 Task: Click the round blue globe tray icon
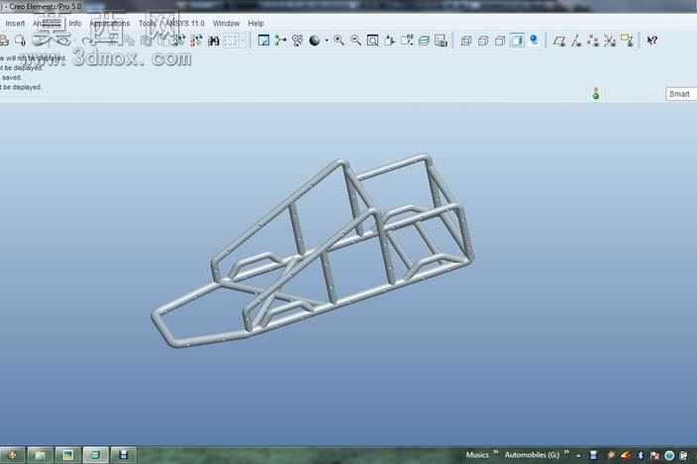tap(669, 455)
